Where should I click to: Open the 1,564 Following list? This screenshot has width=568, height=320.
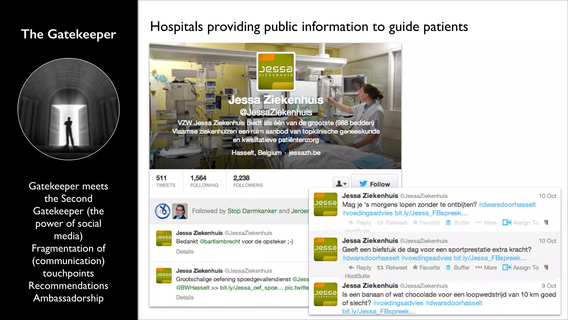204,181
